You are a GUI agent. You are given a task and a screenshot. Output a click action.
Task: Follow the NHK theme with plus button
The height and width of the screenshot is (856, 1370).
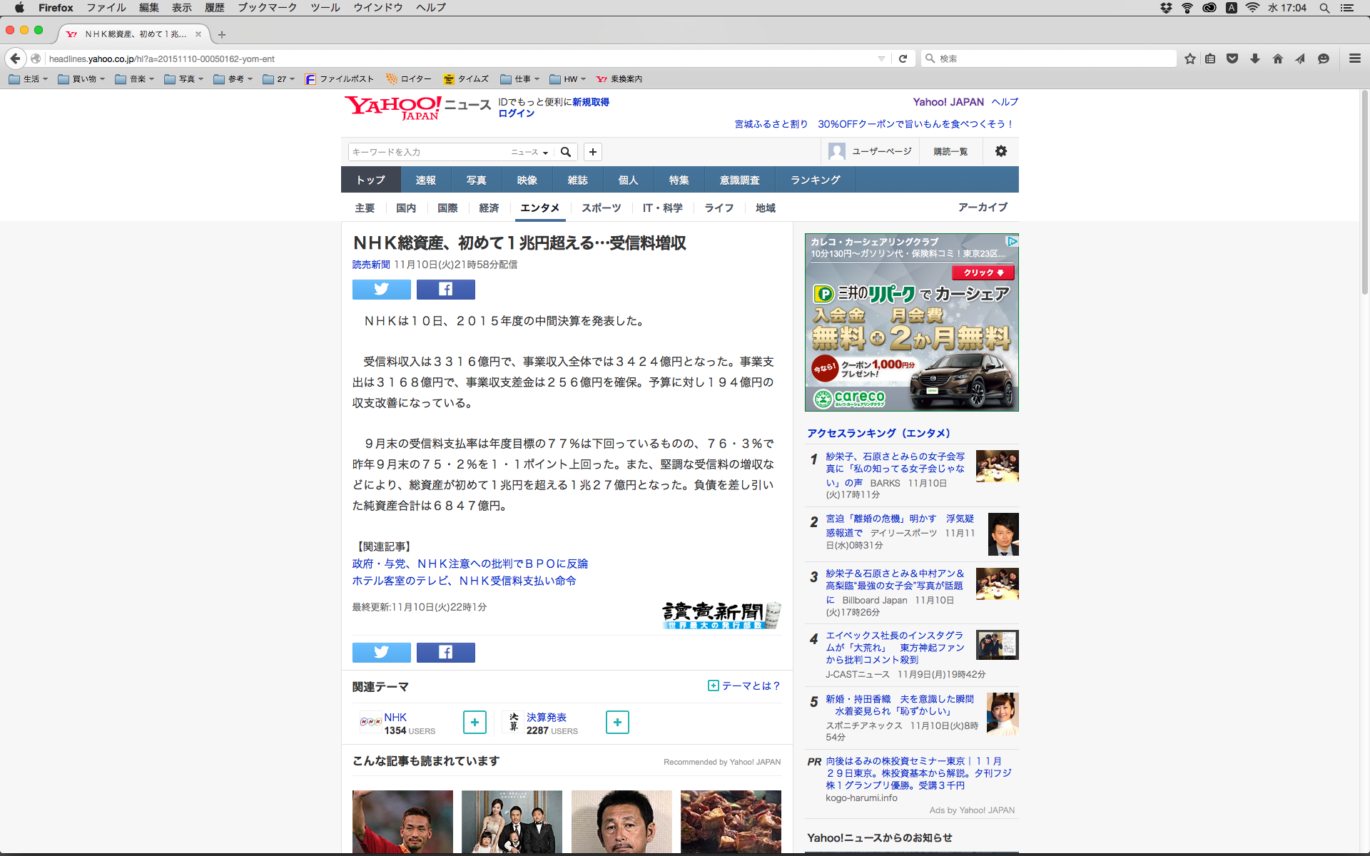[x=475, y=722]
